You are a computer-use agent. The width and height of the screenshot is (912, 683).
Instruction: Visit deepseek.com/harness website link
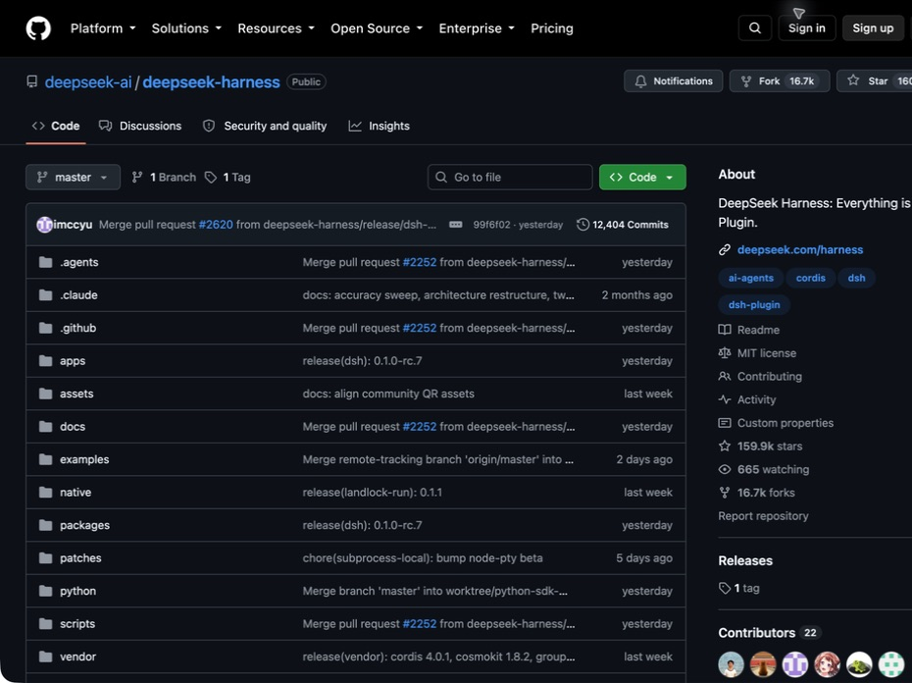coord(800,250)
